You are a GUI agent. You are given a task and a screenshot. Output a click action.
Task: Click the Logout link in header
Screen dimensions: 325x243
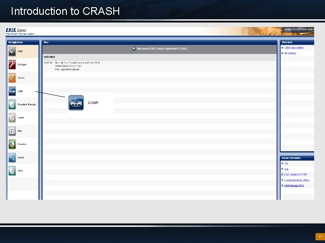click(311, 29)
